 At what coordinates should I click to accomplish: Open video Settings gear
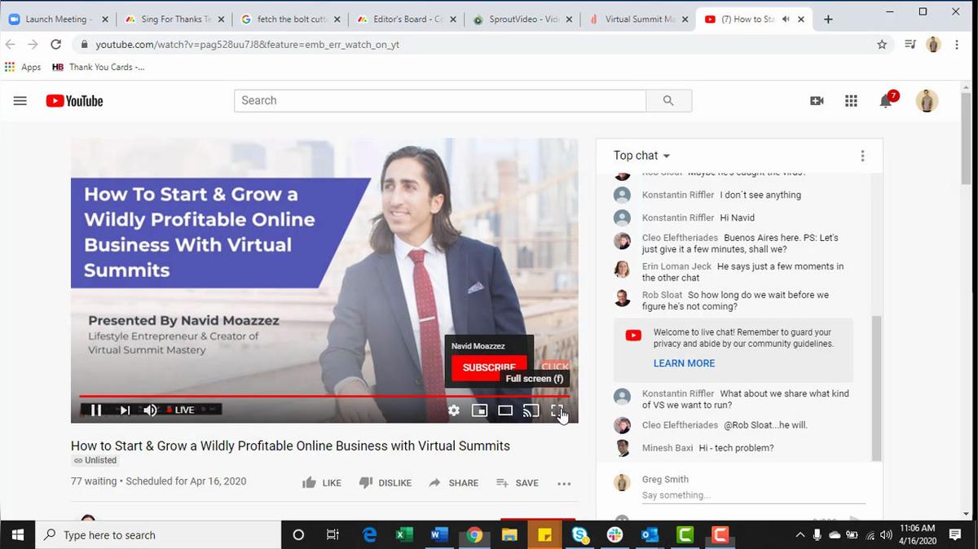tap(454, 411)
